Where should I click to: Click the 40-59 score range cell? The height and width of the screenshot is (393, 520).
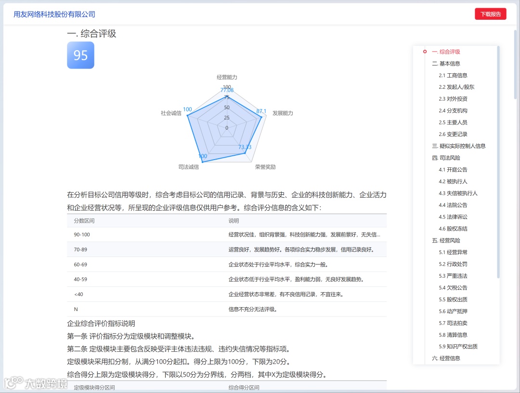pos(80,279)
